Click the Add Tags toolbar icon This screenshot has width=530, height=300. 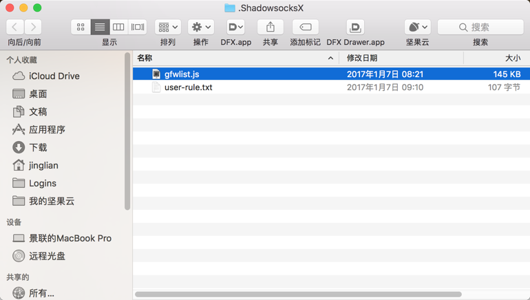click(305, 27)
